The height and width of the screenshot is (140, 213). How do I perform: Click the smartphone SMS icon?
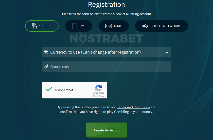[x=74, y=26]
